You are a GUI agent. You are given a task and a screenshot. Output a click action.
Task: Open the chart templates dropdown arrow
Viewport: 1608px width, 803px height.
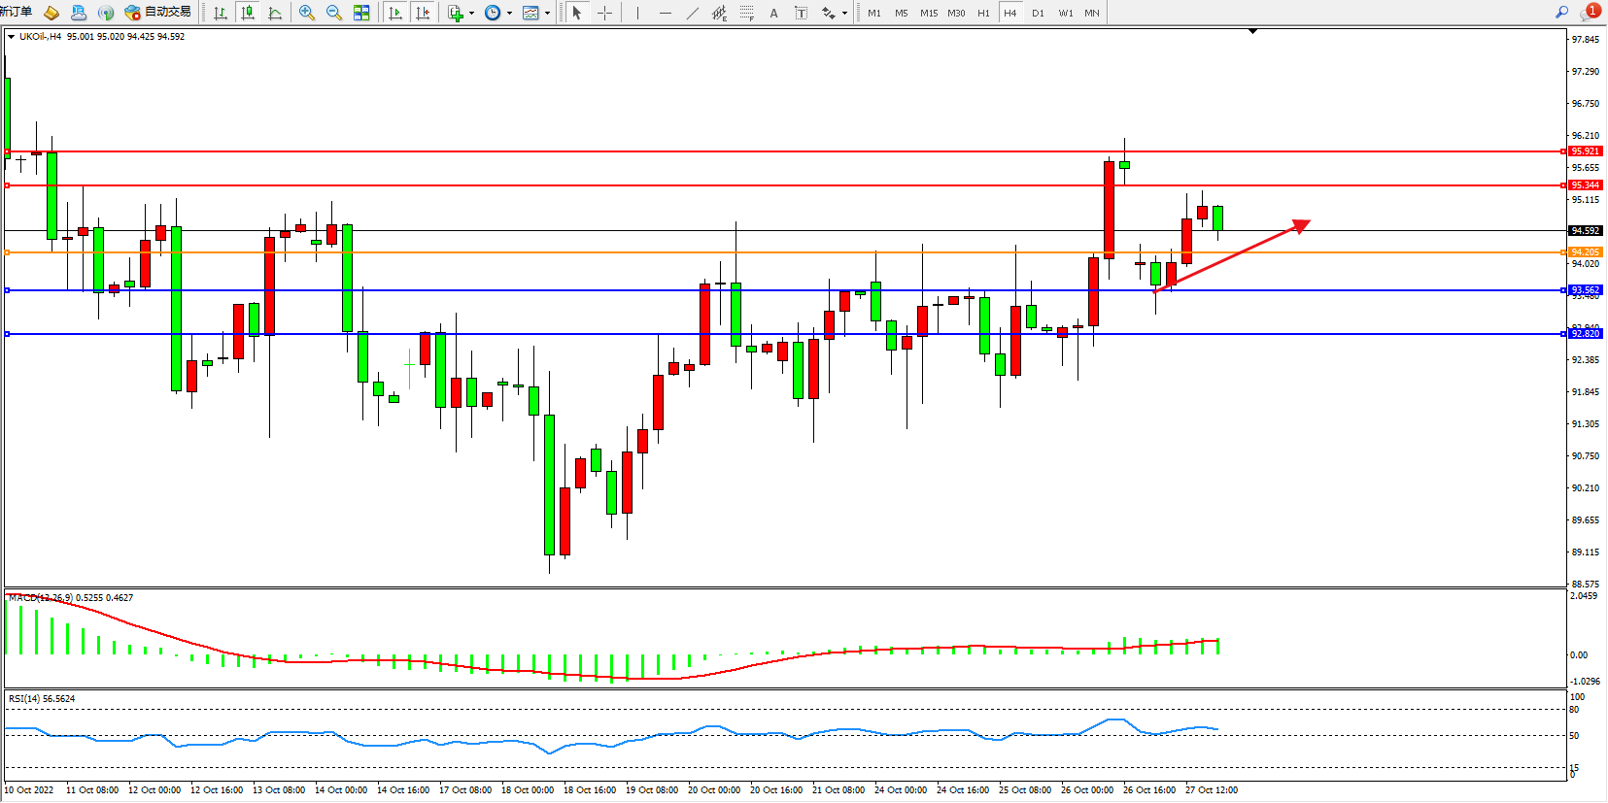[548, 14]
